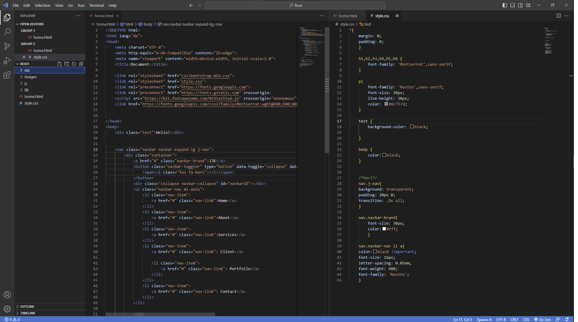Open the Terminal menu
The image size is (578, 322).
[x=96, y=5]
